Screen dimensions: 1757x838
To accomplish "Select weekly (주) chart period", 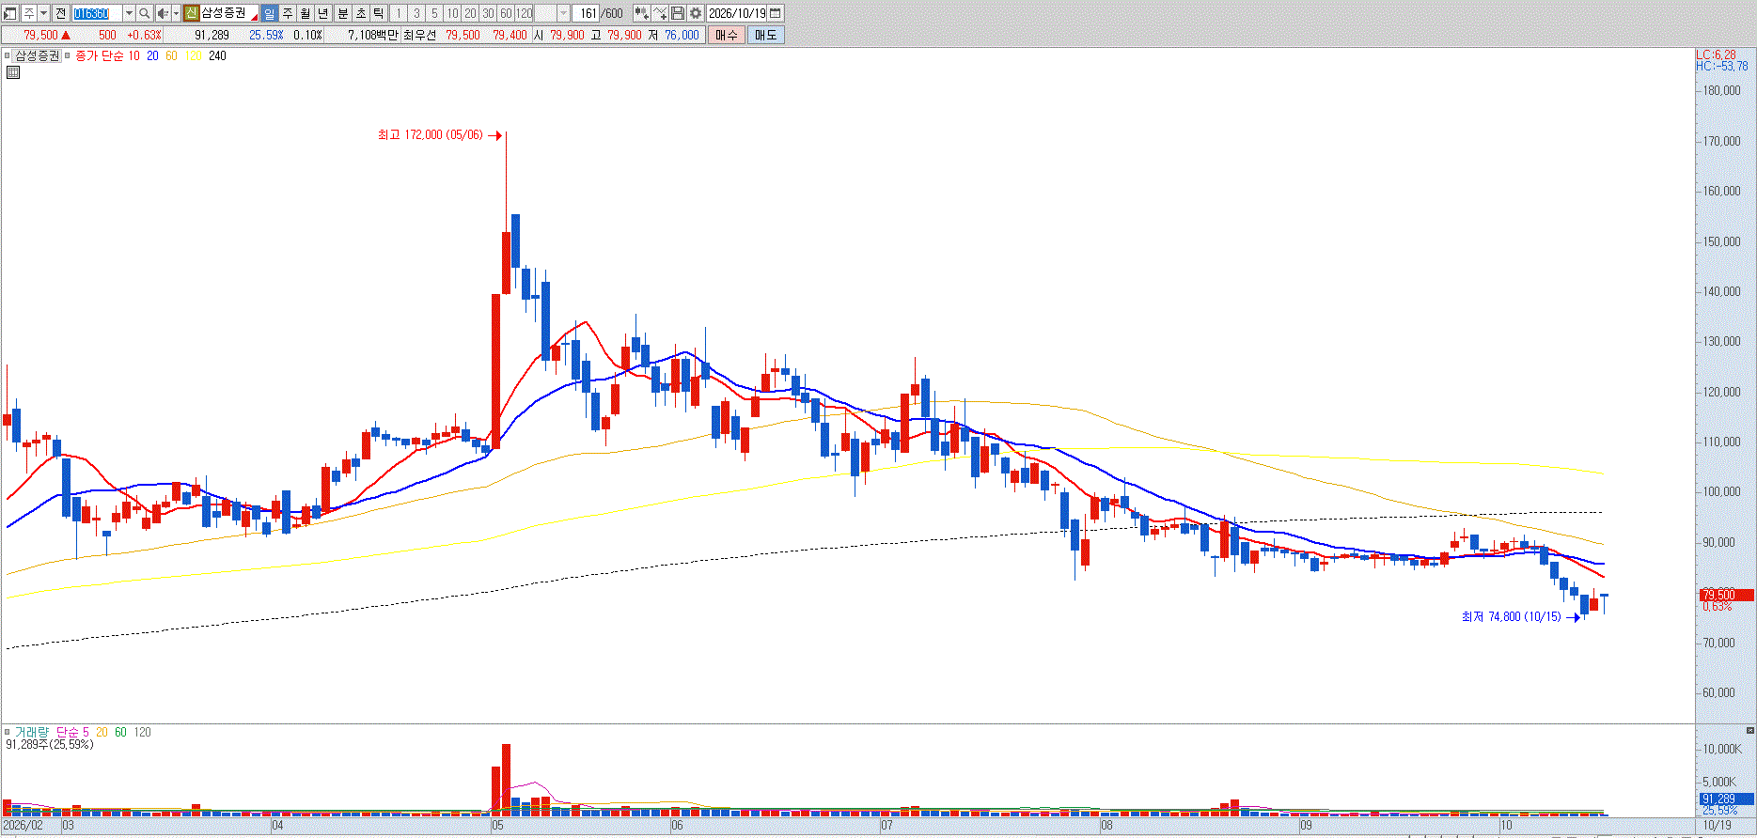I will [288, 13].
